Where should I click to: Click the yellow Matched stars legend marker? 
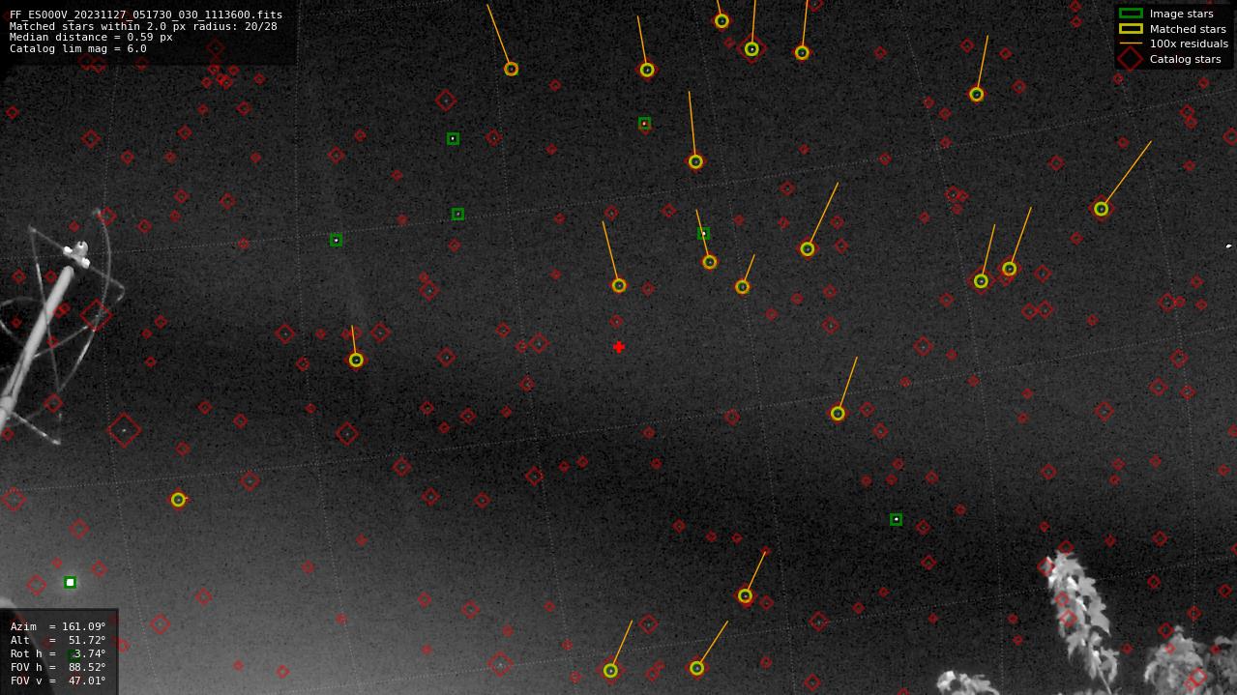1130,29
